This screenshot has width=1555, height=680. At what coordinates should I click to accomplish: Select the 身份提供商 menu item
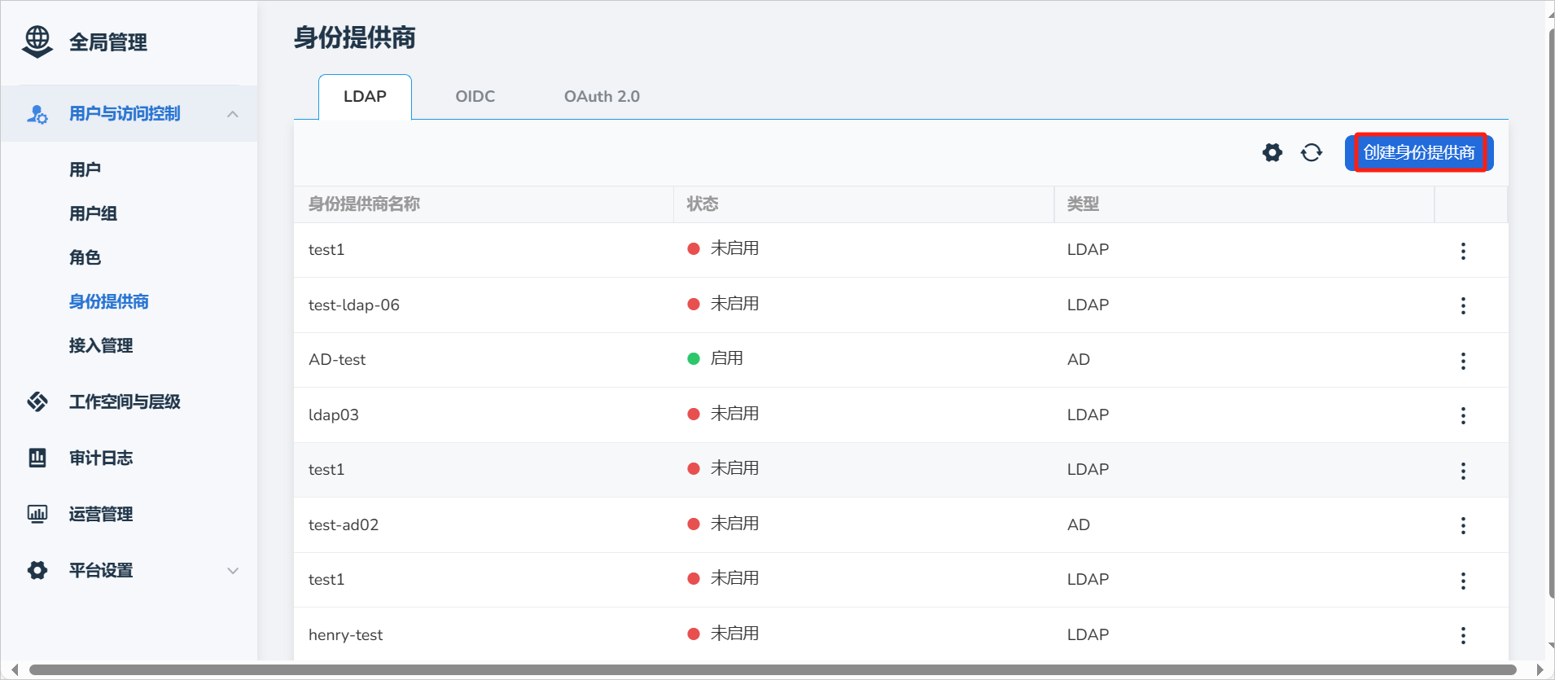[x=108, y=301]
